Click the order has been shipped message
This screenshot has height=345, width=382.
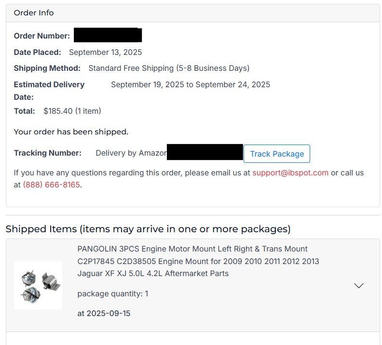coord(71,132)
